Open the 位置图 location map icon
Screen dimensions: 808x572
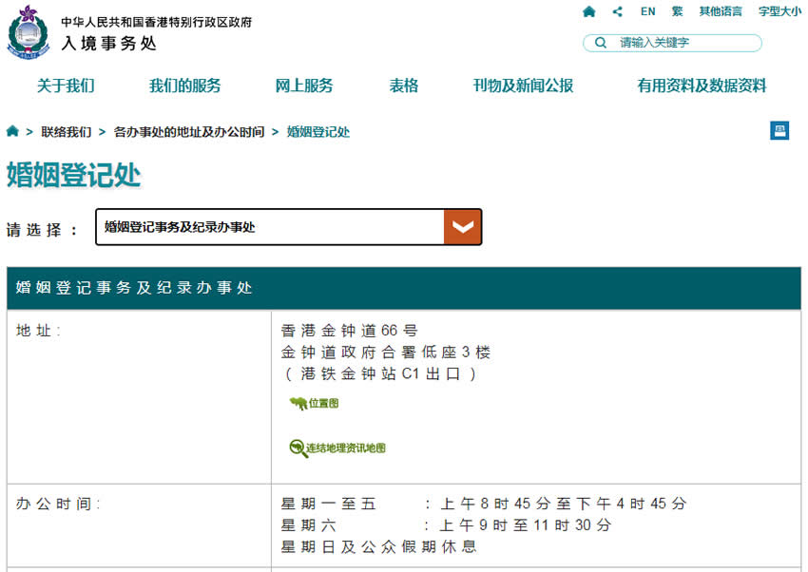tap(298, 404)
